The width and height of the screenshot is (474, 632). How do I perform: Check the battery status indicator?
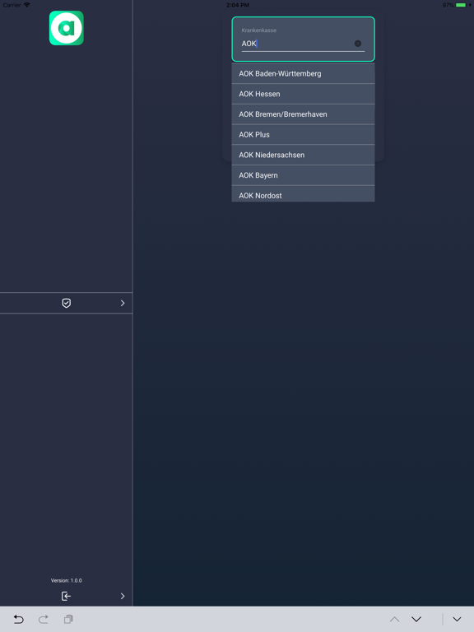click(x=461, y=5)
